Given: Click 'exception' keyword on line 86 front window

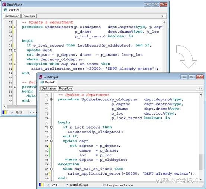Looking at the screenshot, I should pyautogui.click(x=68, y=164).
